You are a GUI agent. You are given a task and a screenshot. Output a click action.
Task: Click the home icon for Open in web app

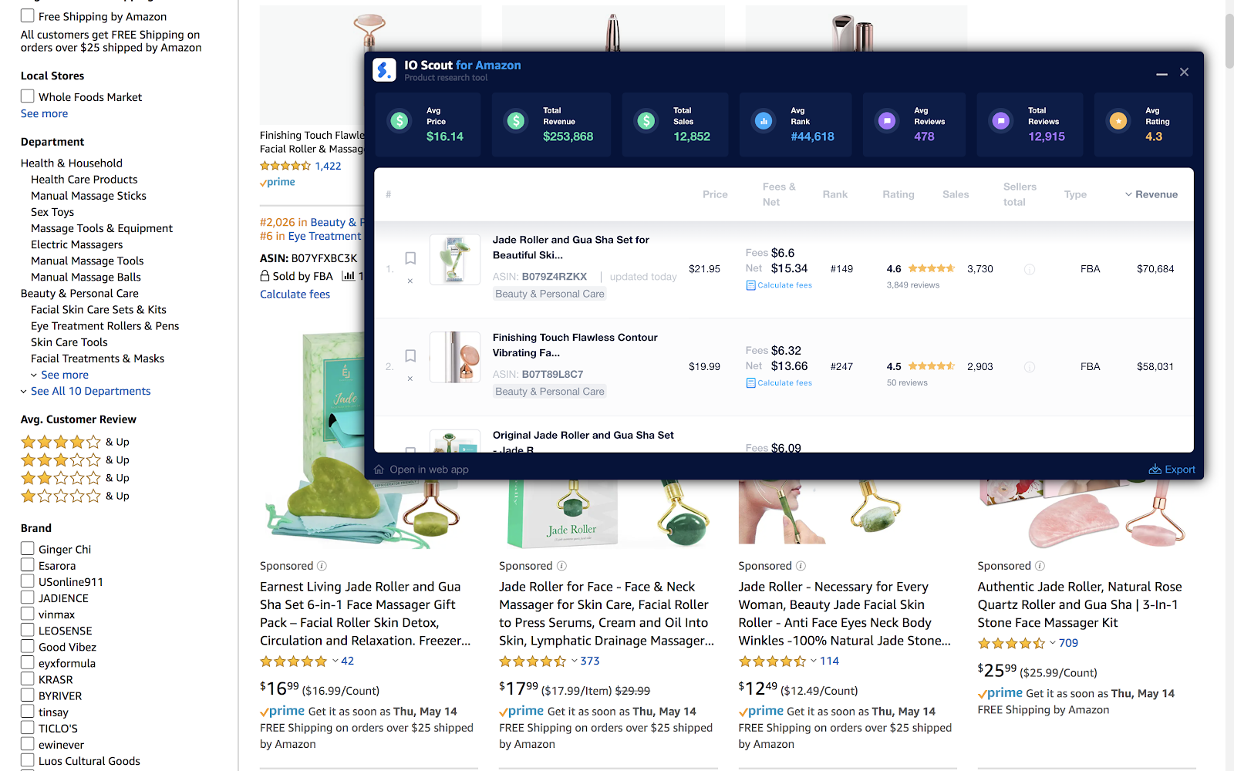(379, 470)
